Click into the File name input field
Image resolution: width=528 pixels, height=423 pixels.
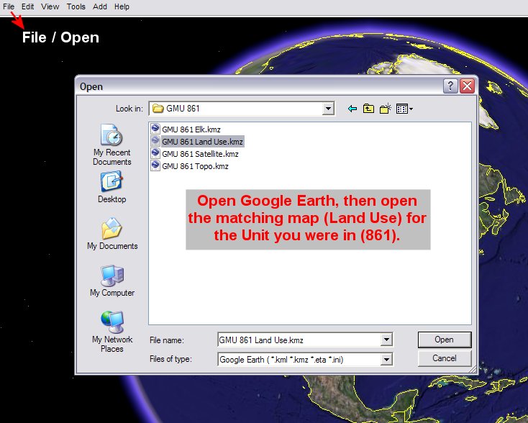click(299, 340)
